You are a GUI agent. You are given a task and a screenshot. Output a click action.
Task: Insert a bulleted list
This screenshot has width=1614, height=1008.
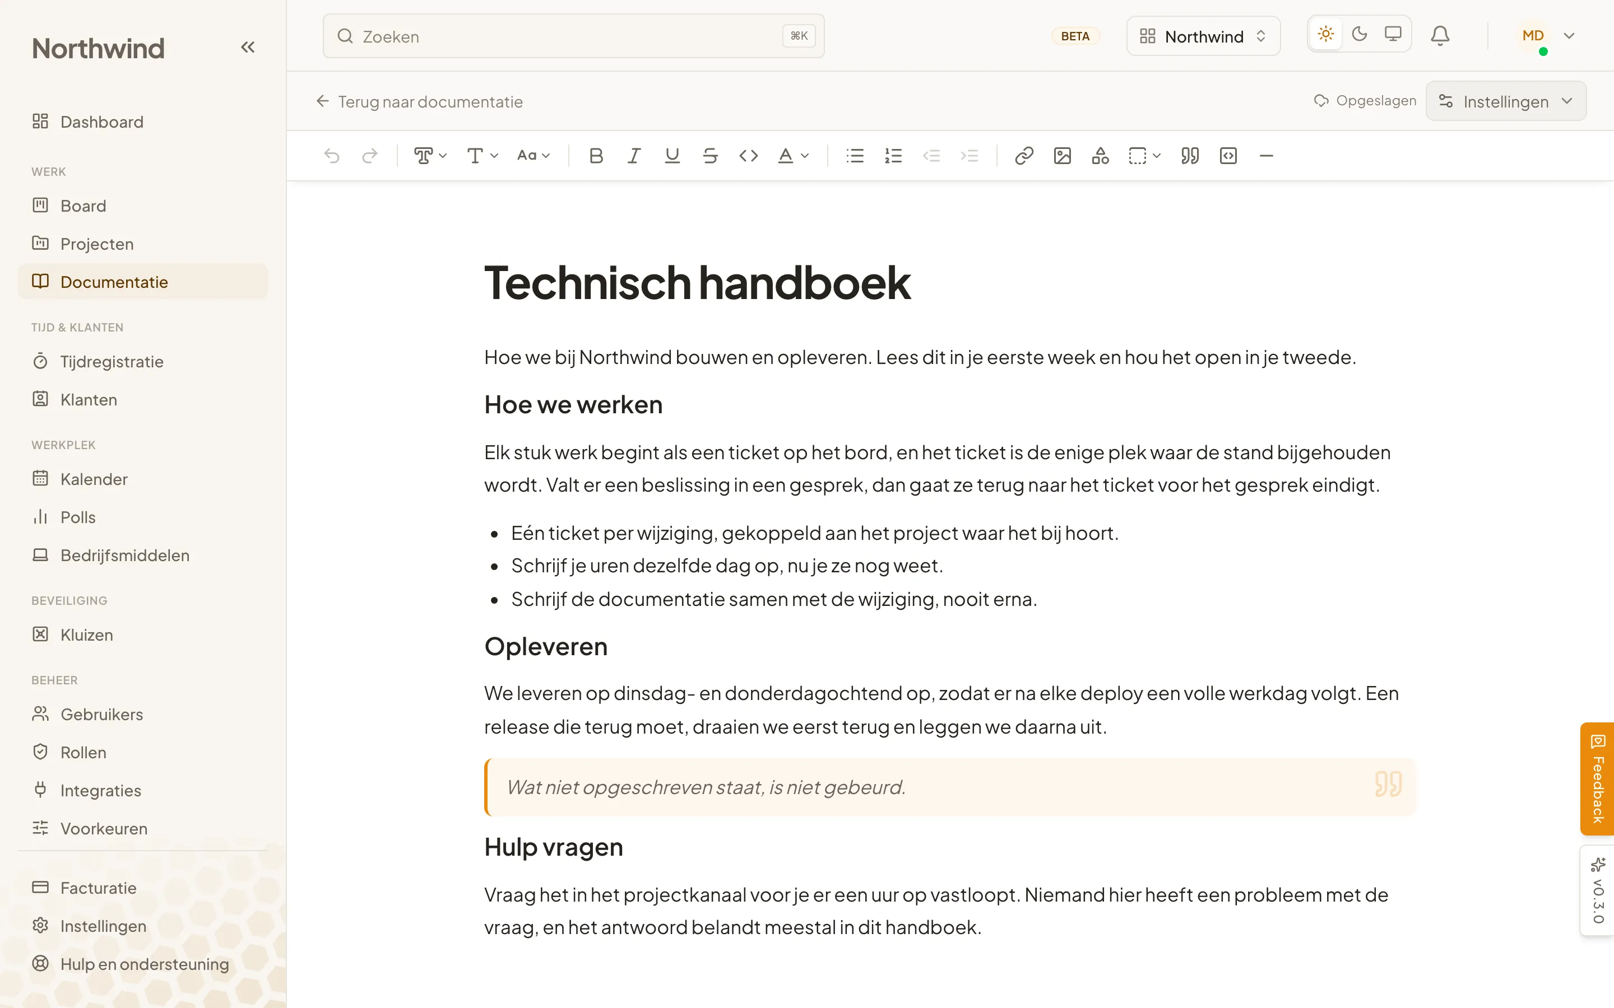855,156
